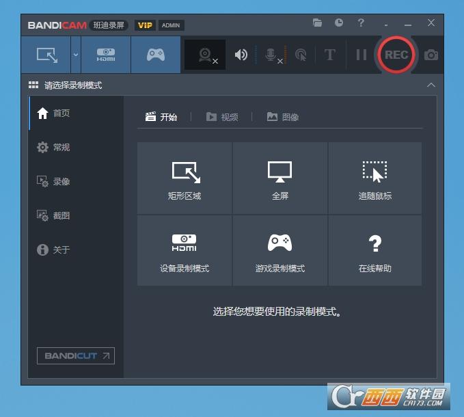
Task: Toggle mouse click effect icon
Action: (x=301, y=55)
